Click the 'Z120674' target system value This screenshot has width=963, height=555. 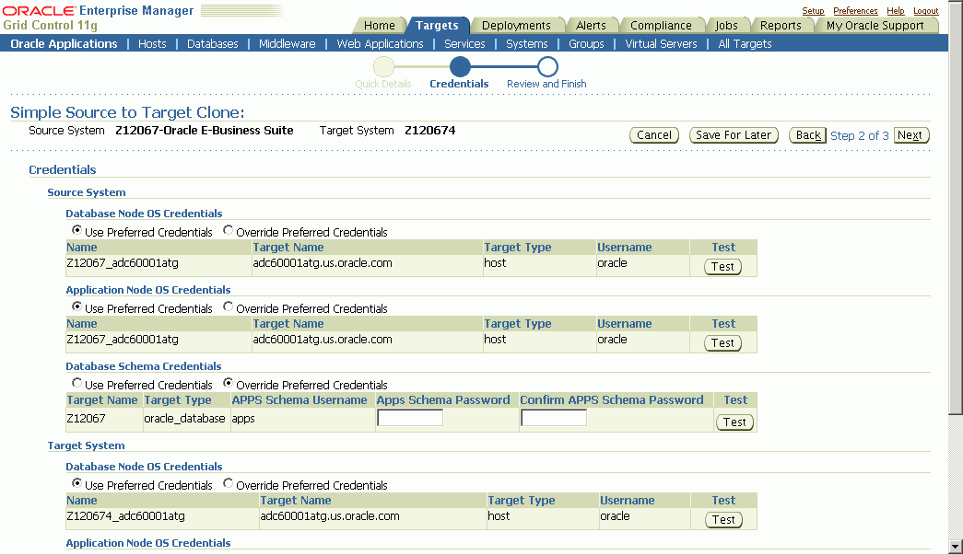tap(430, 131)
